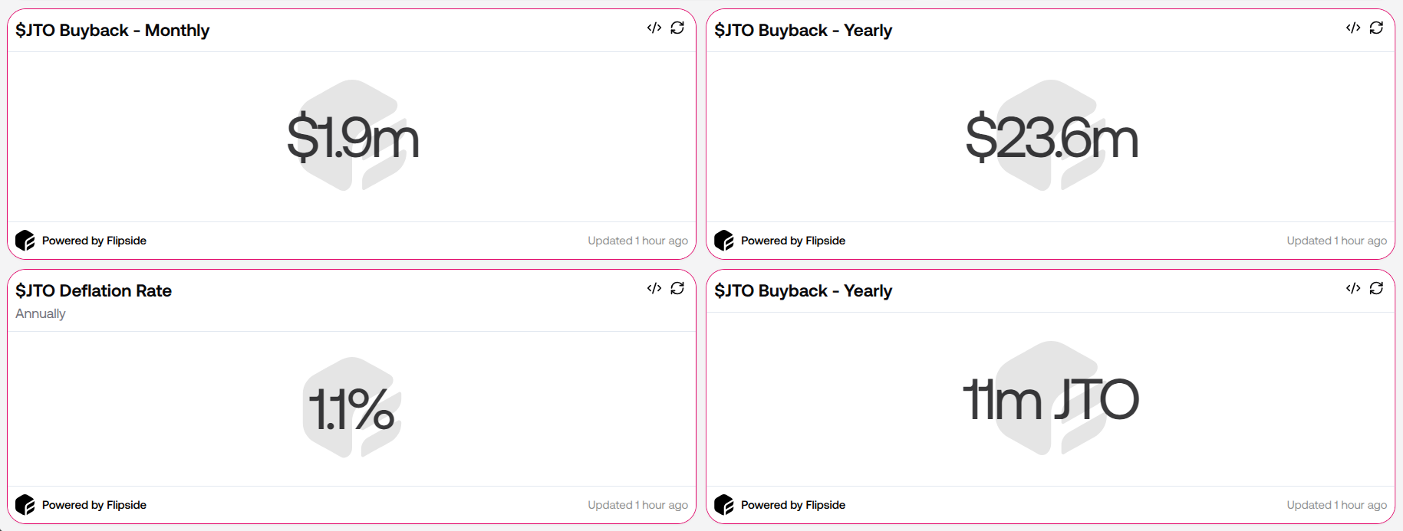Viewport: 1403px width, 531px height.
Task: Refresh the $JTO Deflation Rate card
Action: (x=677, y=288)
